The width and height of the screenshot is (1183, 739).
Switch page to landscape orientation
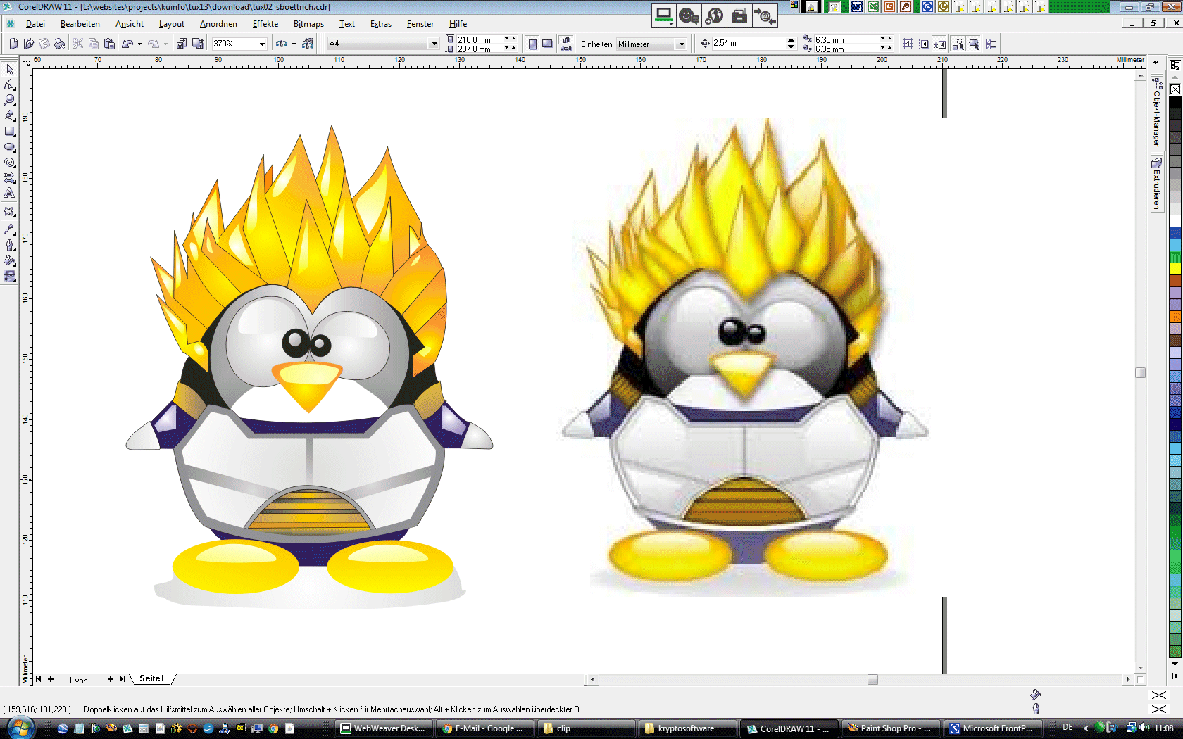pyautogui.click(x=547, y=44)
